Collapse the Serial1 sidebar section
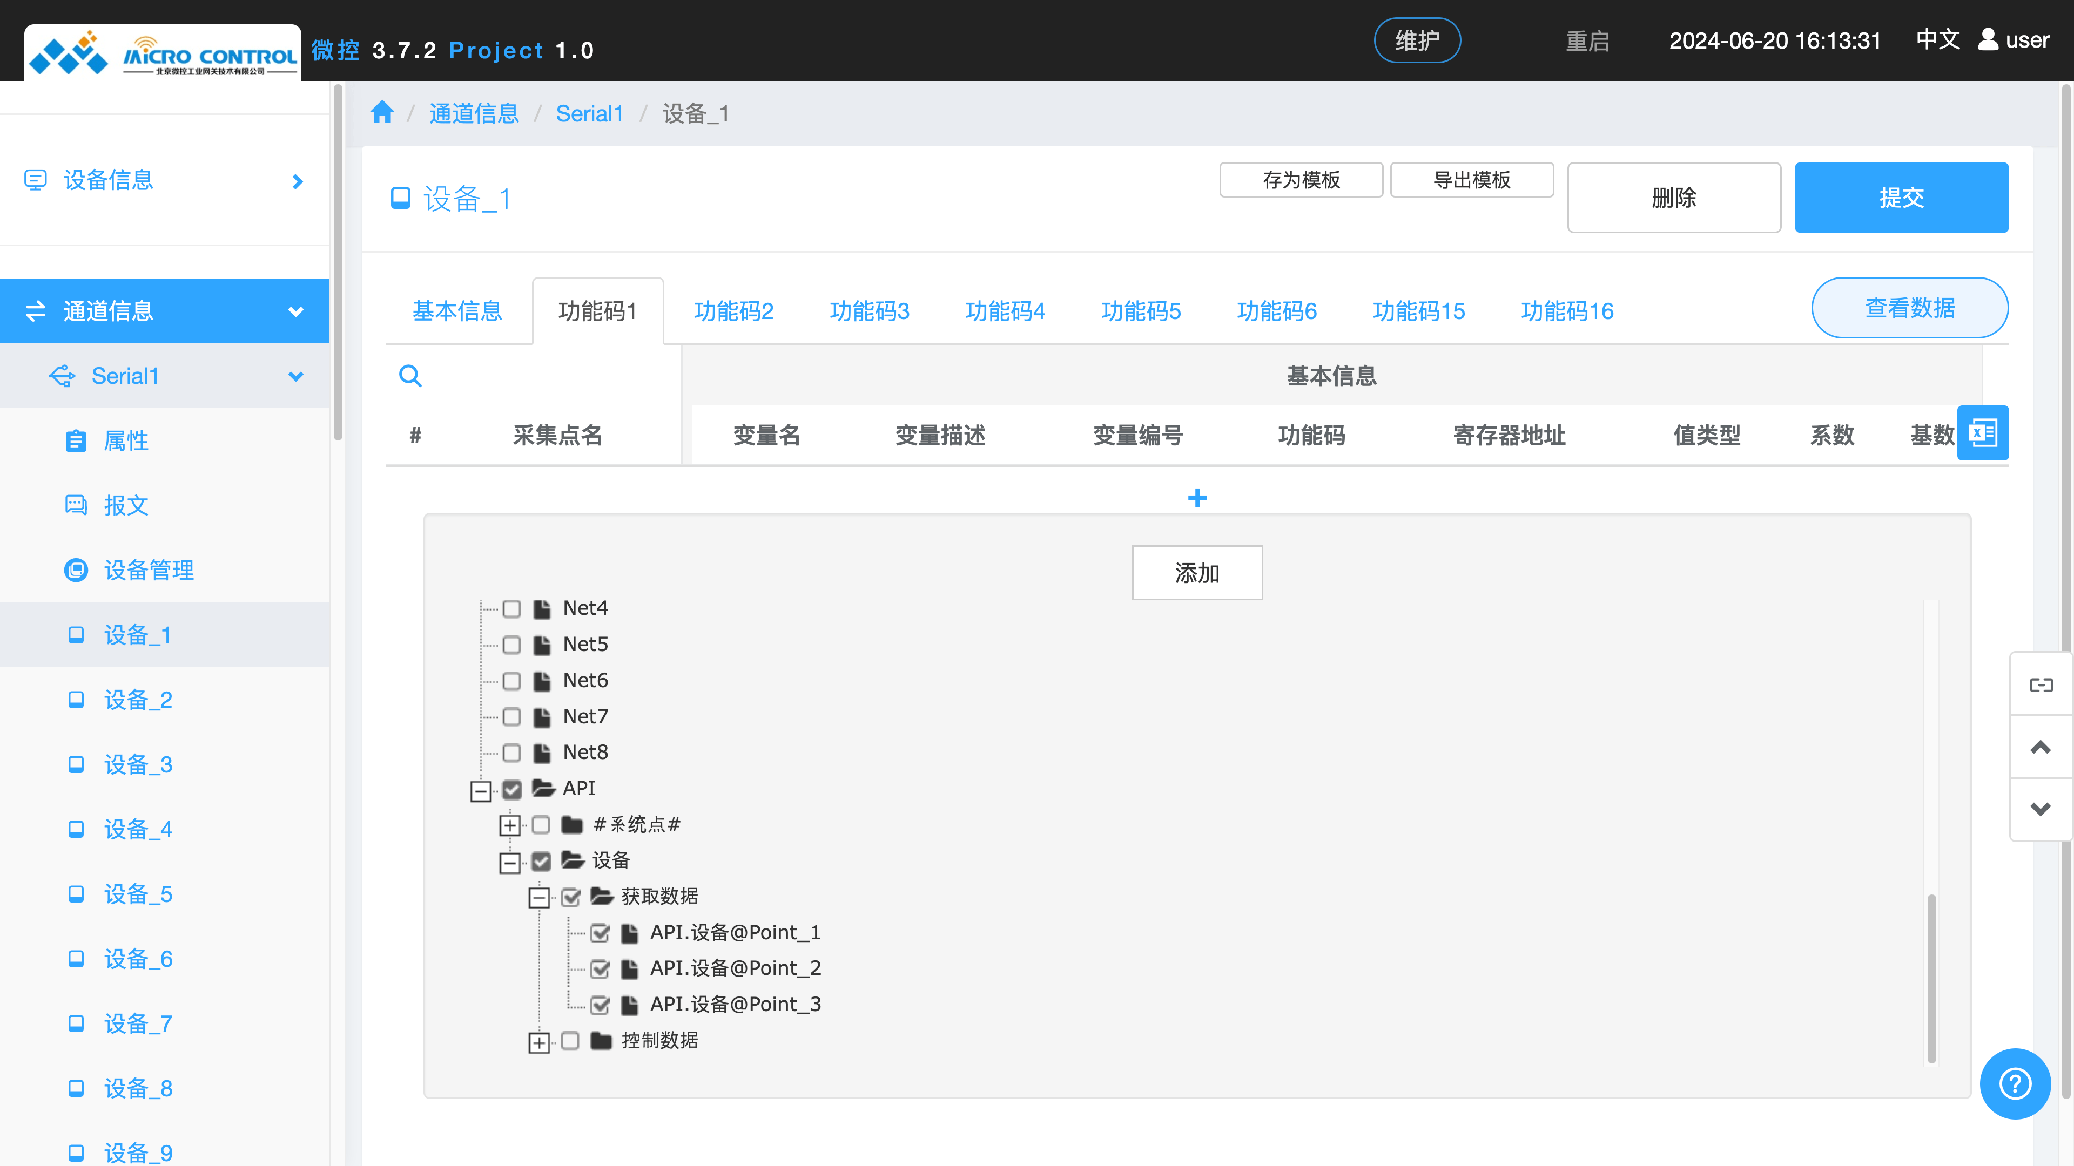This screenshot has width=2074, height=1166. tap(297, 376)
